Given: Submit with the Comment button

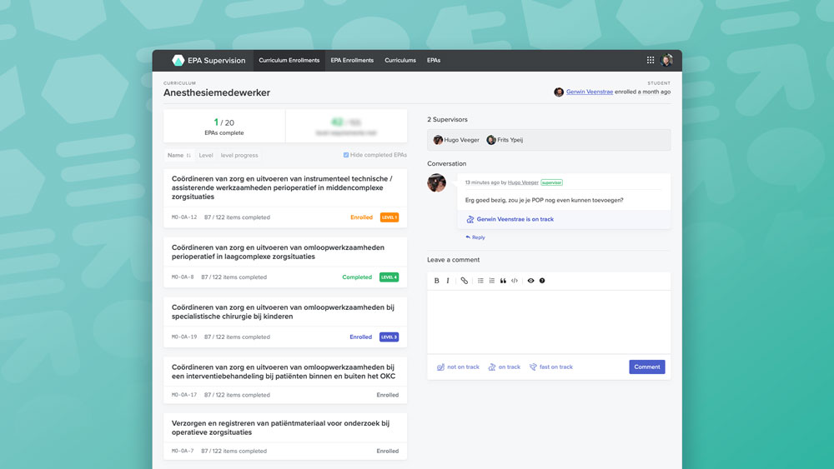Looking at the screenshot, I should click(646, 367).
